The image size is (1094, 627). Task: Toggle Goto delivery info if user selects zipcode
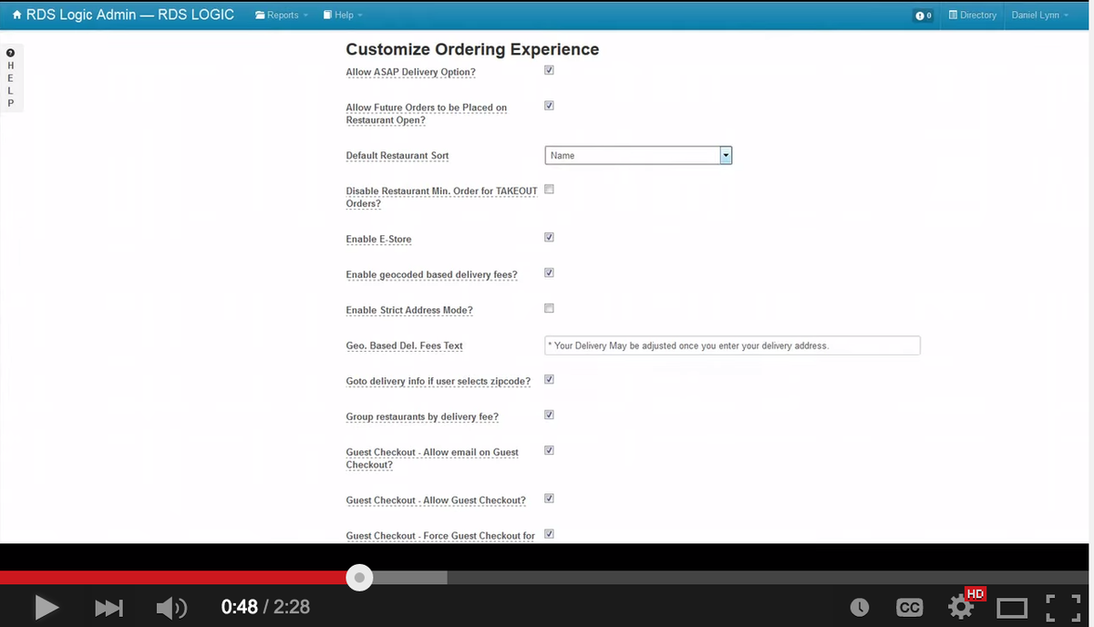[x=549, y=379]
